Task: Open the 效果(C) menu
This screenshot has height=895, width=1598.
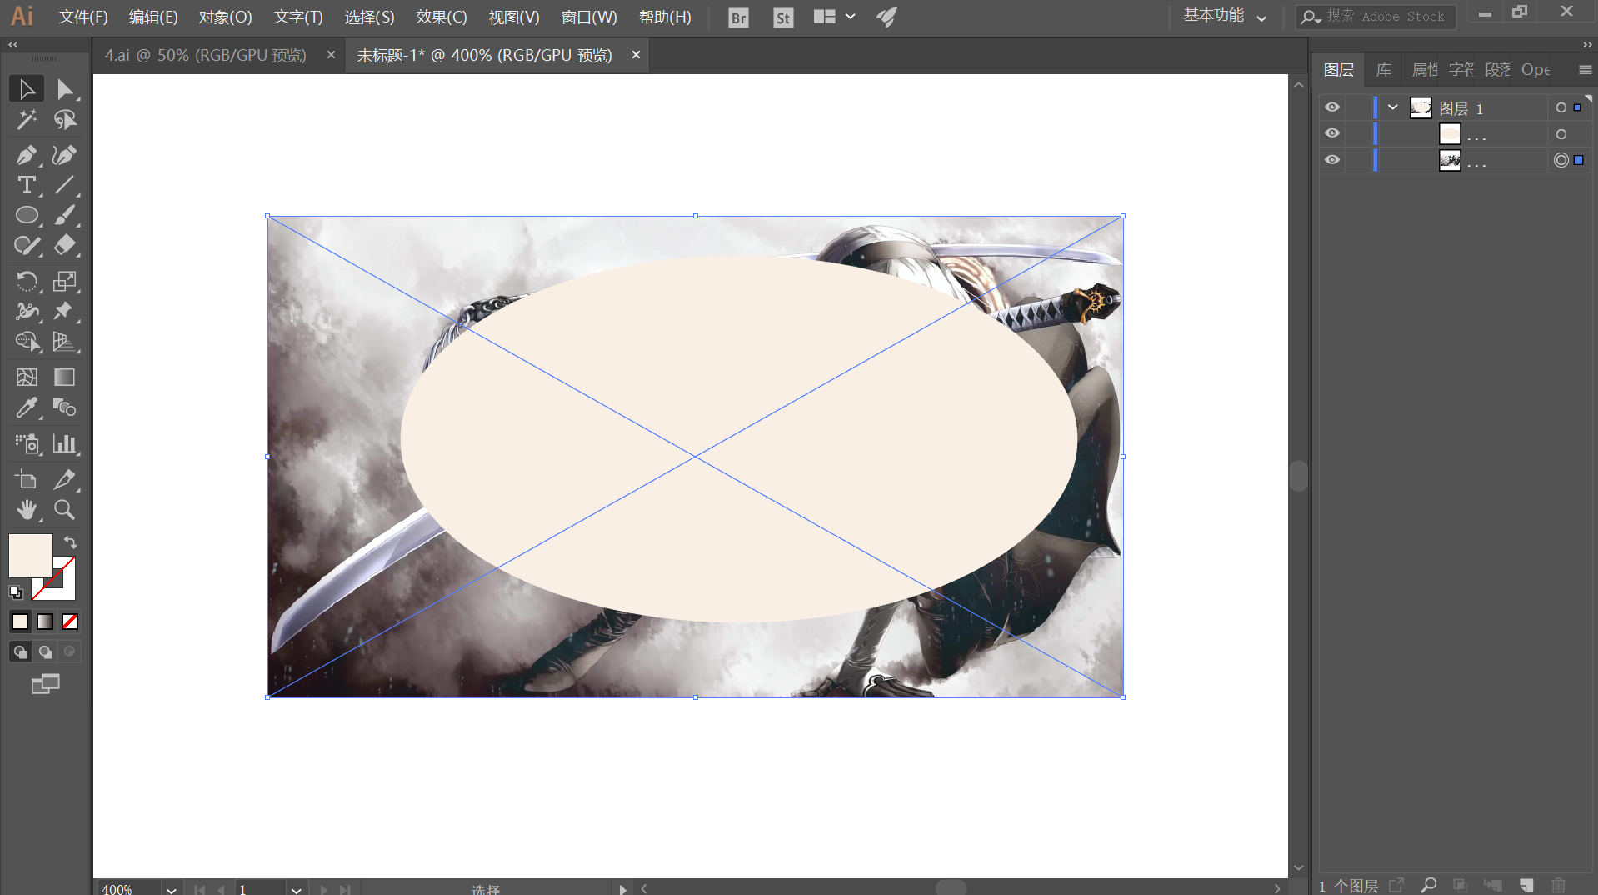Action: (442, 17)
